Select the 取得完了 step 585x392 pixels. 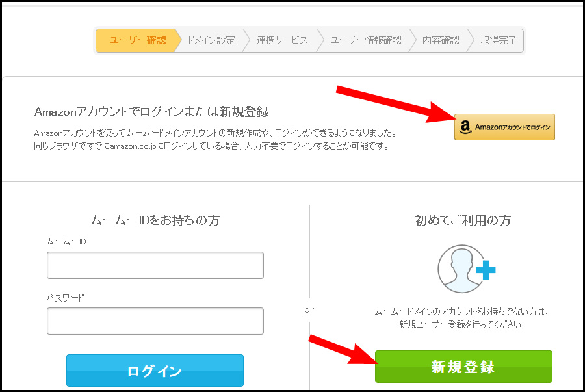(498, 40)
